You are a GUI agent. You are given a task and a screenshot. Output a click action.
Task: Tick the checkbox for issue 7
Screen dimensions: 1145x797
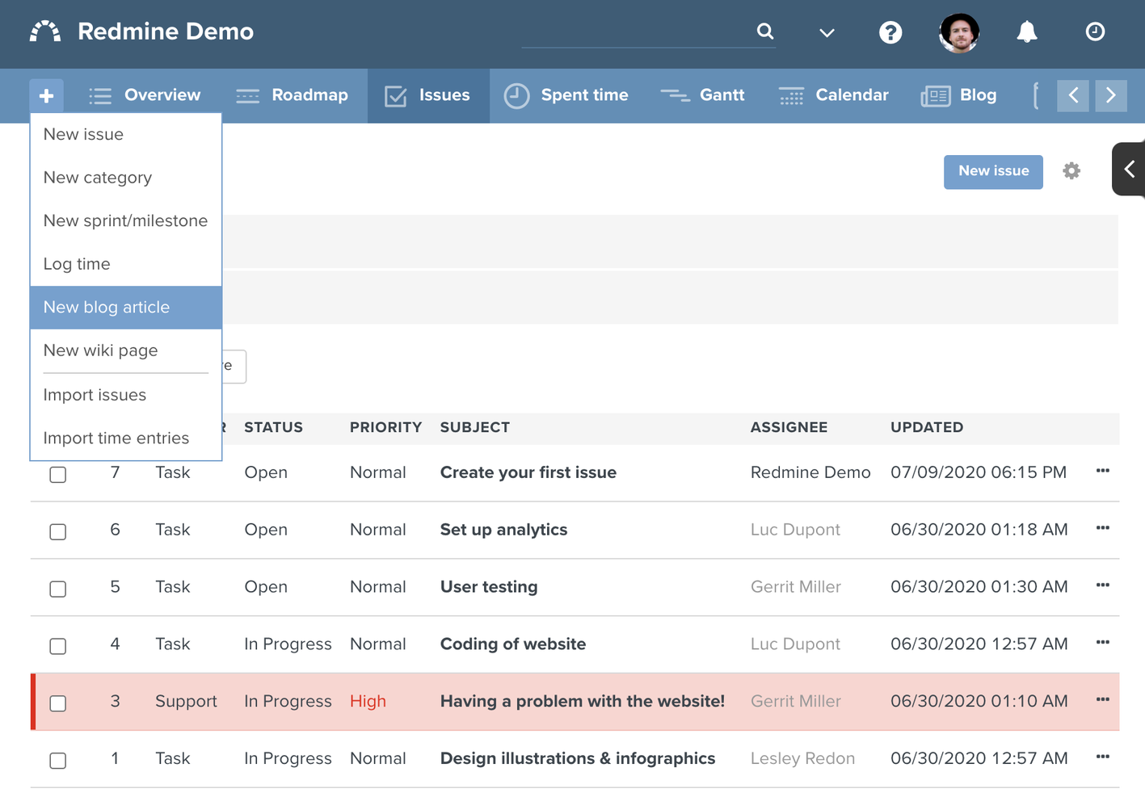(58, 475)
